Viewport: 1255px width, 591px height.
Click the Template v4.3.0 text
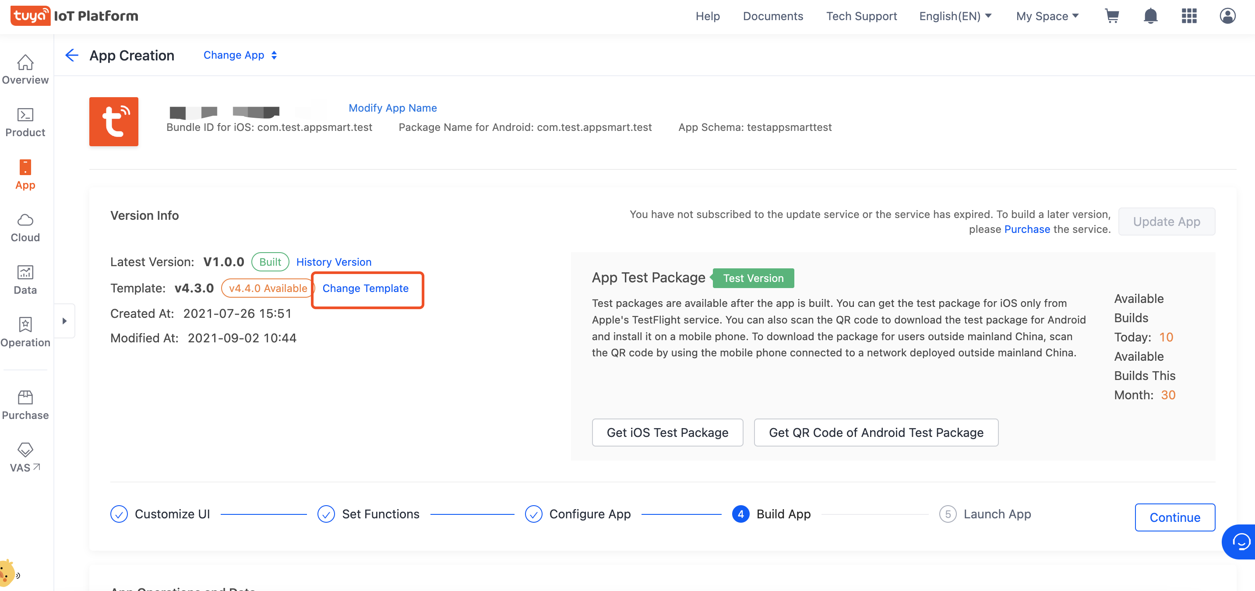(162, 288)
